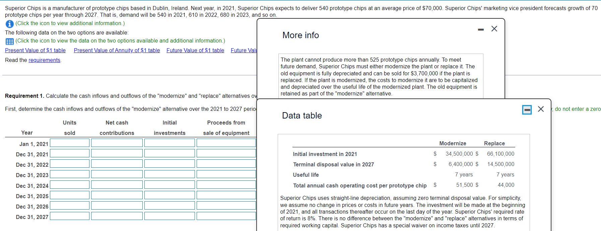The width and height of the screenshot is (601, 231).
Task: Click Units sold field for Dec 31, 2024
Action: [70, 185]
